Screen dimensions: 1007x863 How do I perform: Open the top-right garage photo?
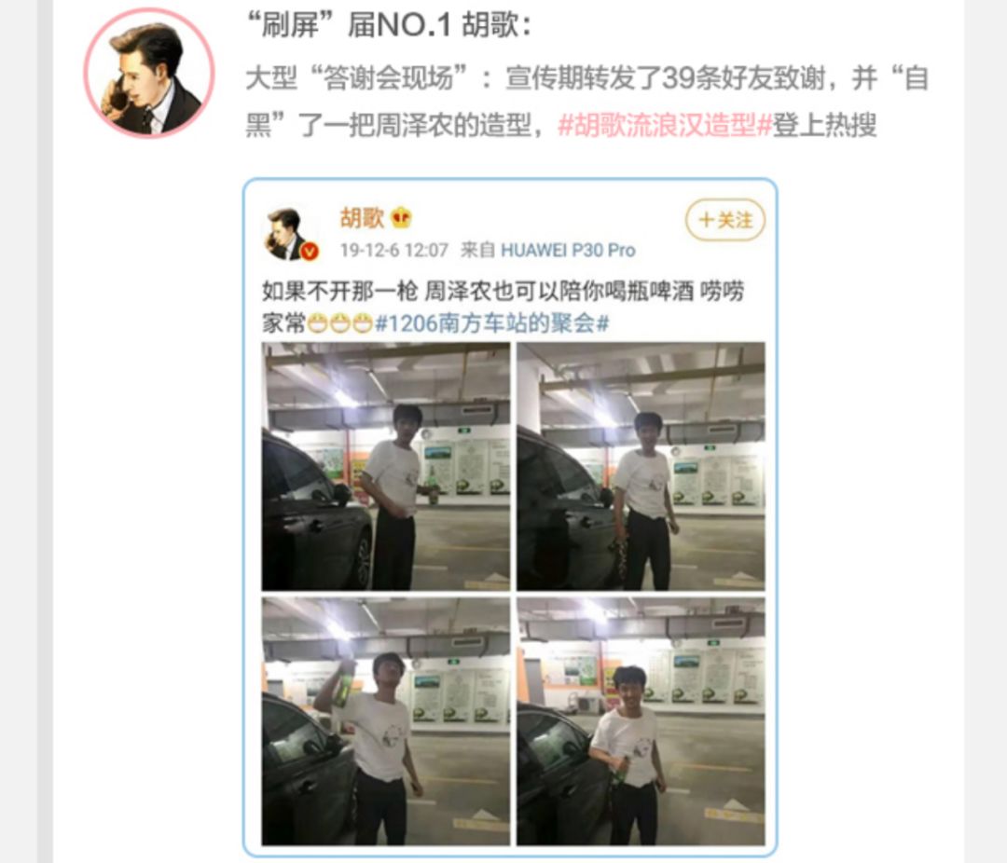[x=641, y=466]
